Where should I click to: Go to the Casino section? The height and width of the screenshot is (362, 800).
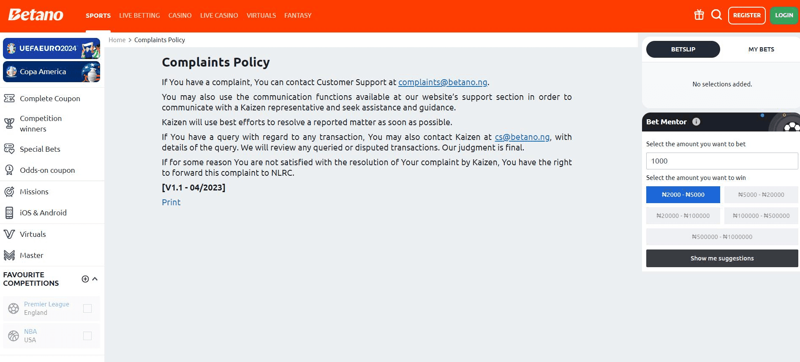coord(180,16)
